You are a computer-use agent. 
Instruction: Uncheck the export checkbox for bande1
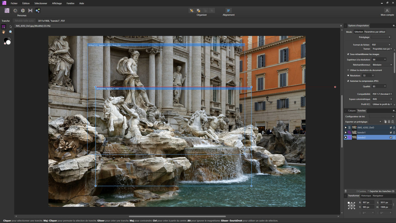click(391, 132)
